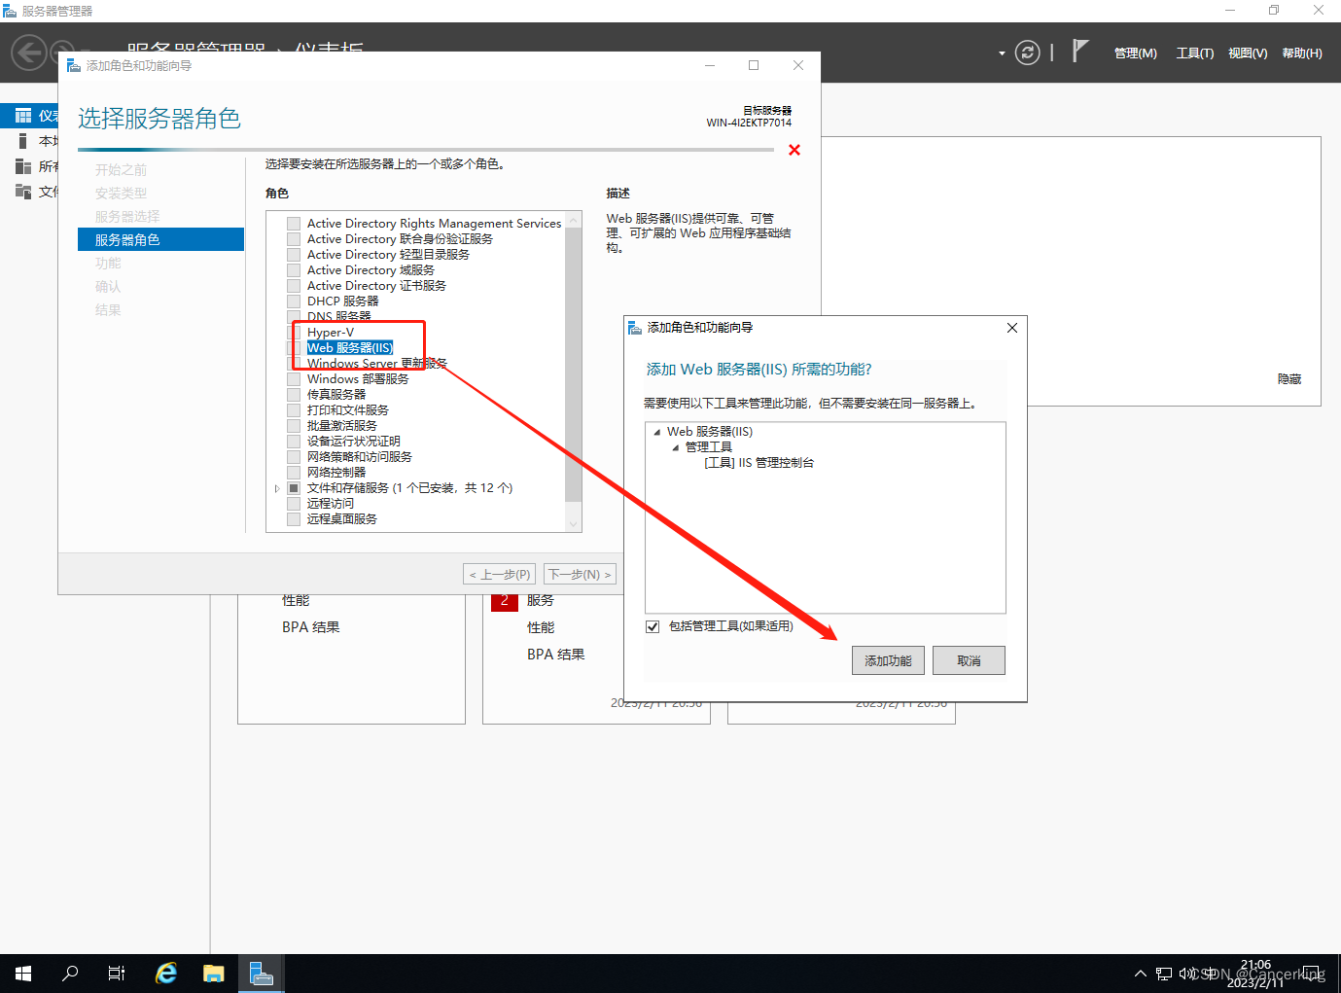Open BPA 结果 in left dashboard tile

pyautogui.click(x=311, y=627)
